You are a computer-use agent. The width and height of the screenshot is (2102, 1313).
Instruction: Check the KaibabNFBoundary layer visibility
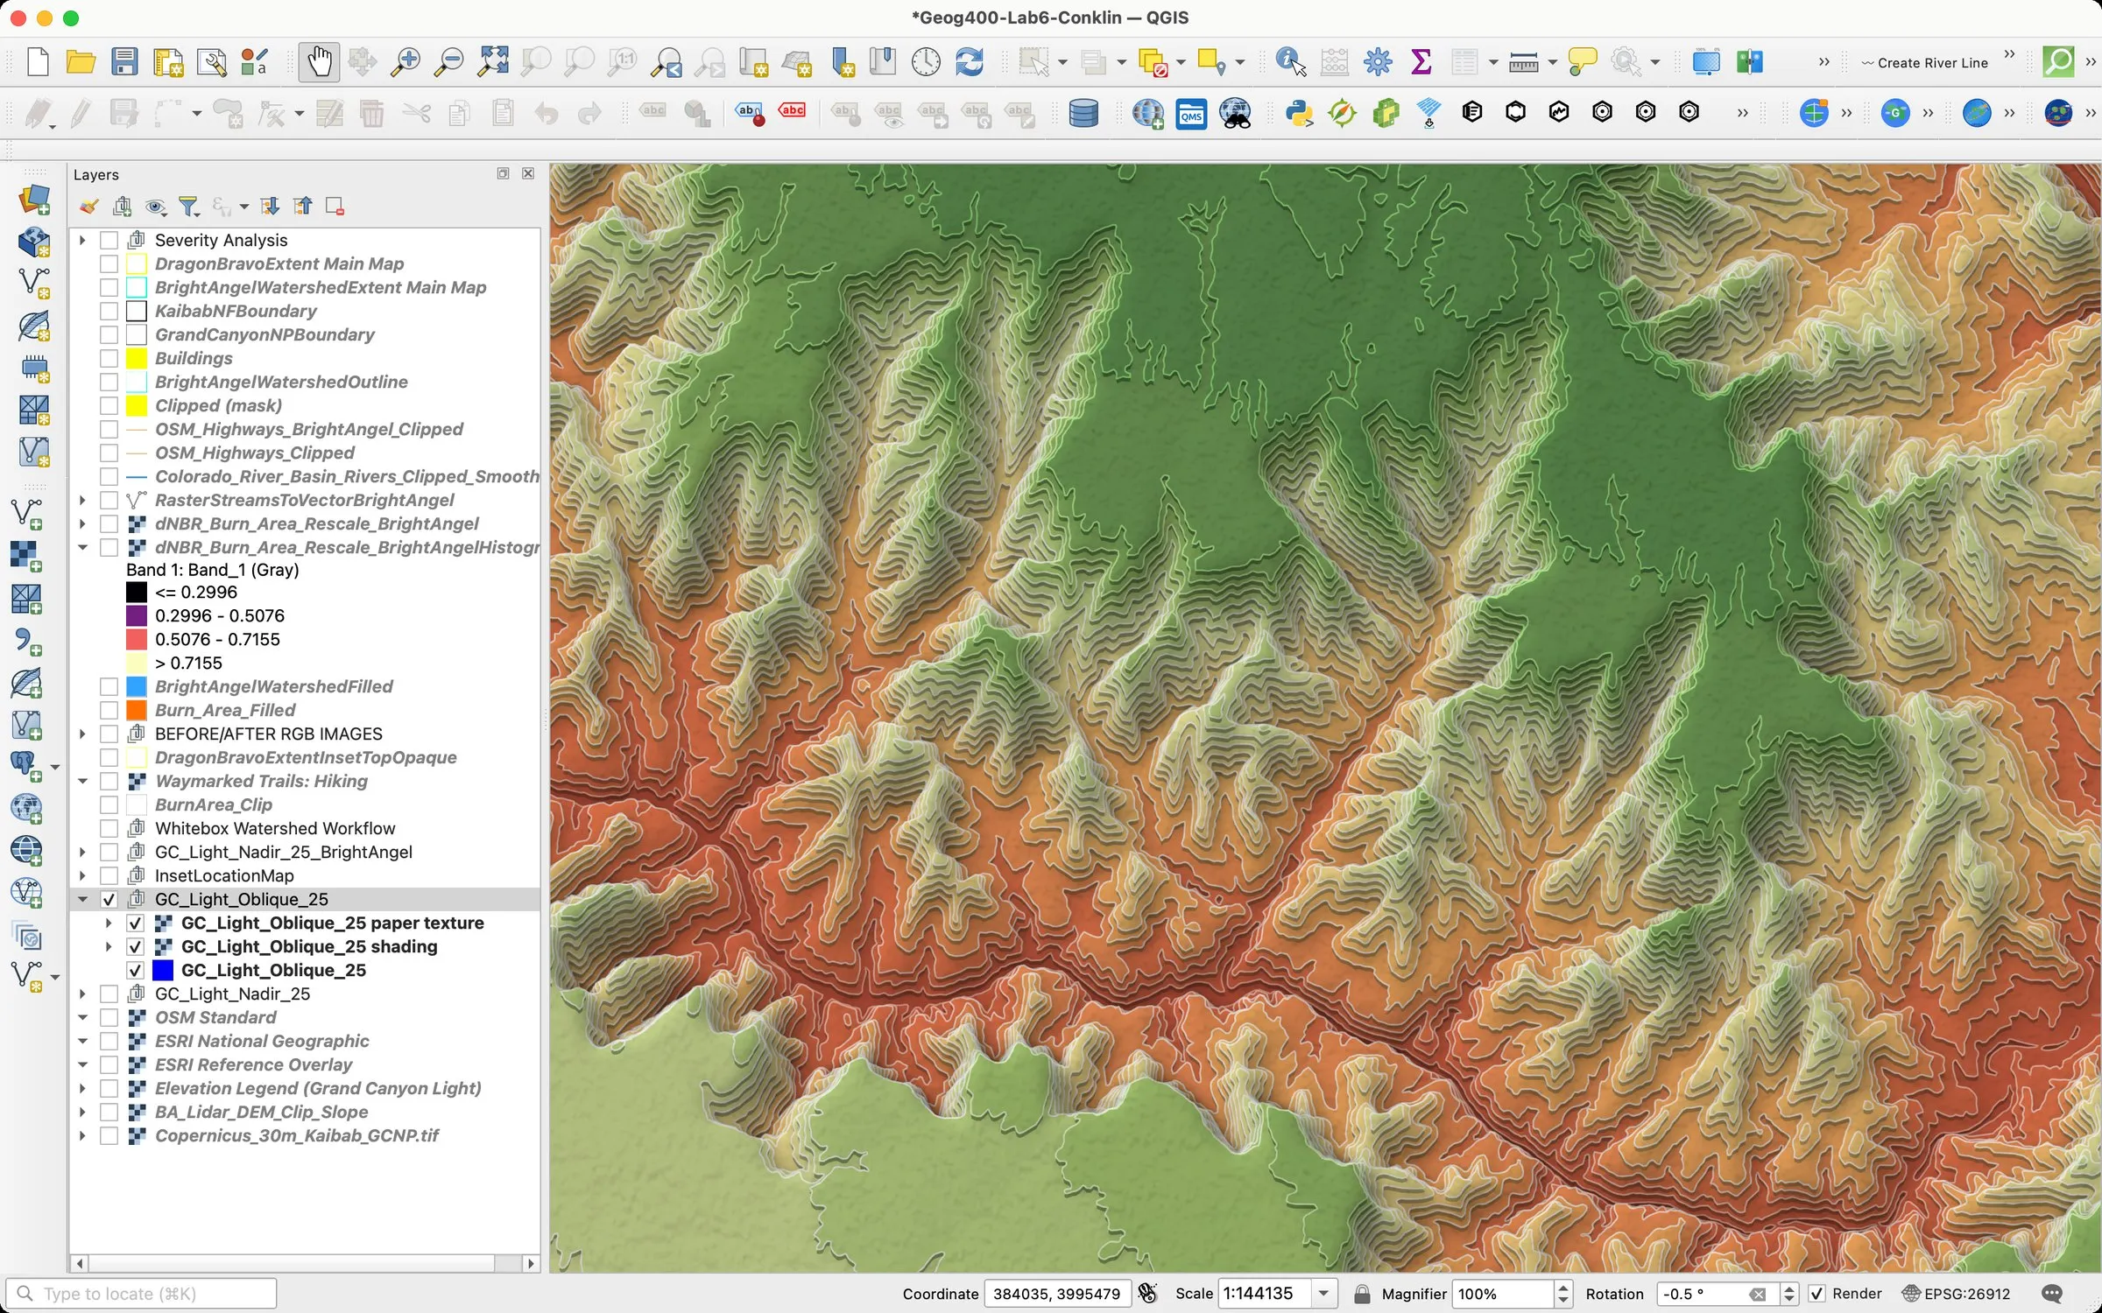point(109,311)
